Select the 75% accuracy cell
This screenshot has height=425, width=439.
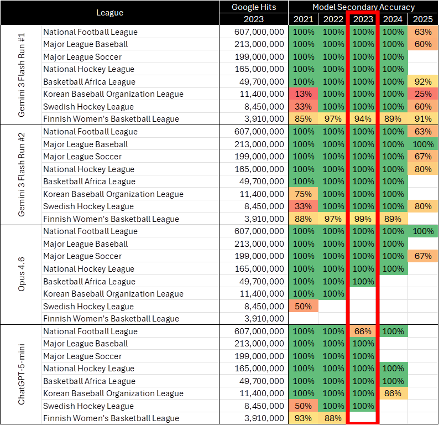click(303, 194)
